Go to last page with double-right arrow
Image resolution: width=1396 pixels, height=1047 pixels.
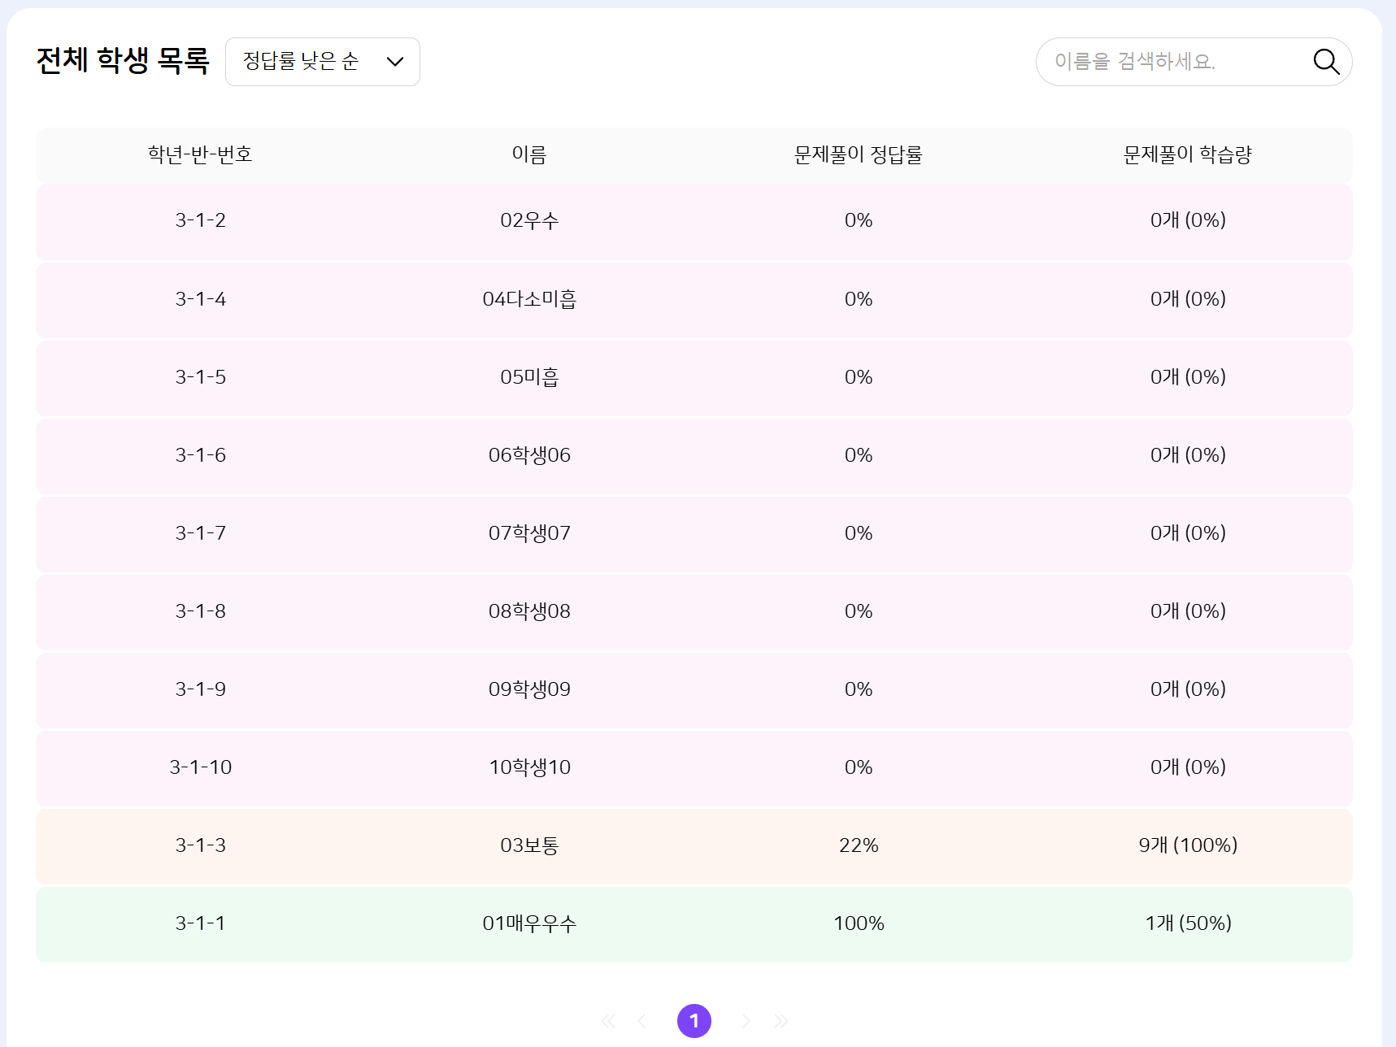[781, 1021]
